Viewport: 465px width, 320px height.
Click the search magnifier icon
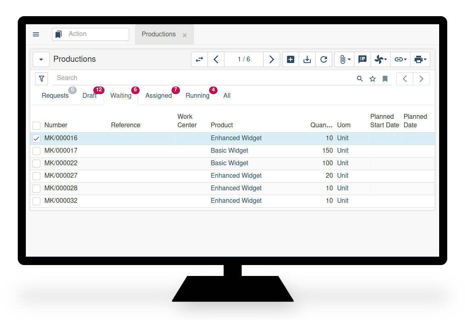point(360,79)
